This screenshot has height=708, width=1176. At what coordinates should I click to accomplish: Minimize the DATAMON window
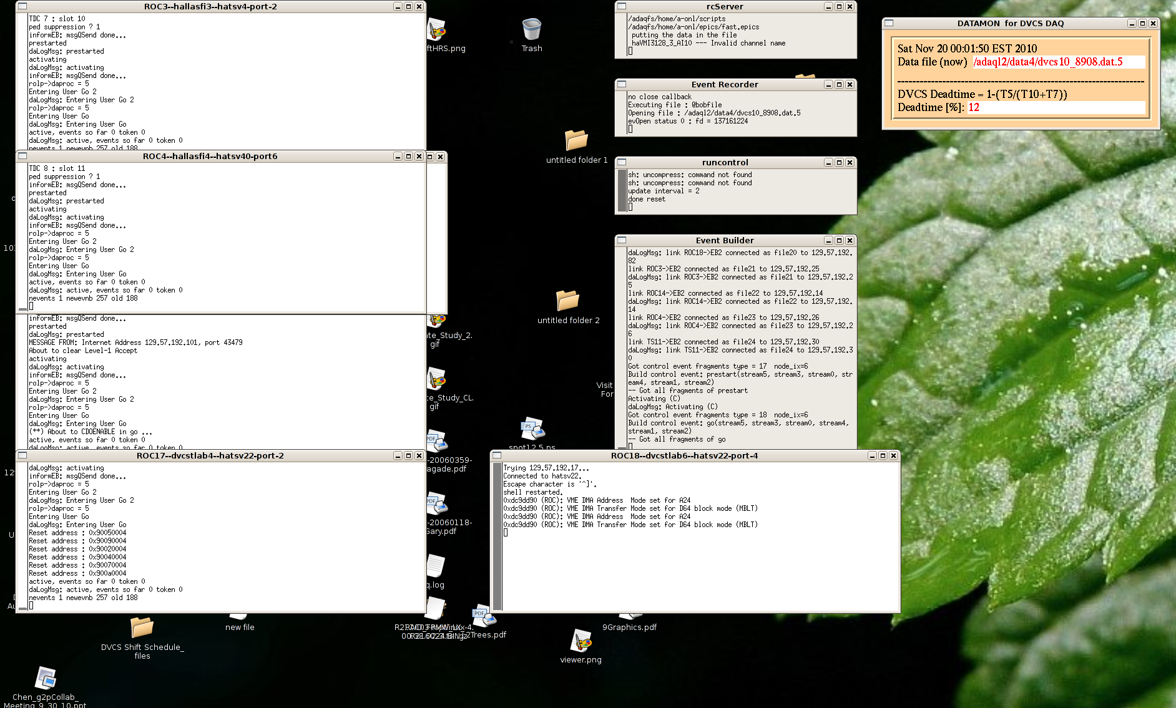tap(1132, 23)
